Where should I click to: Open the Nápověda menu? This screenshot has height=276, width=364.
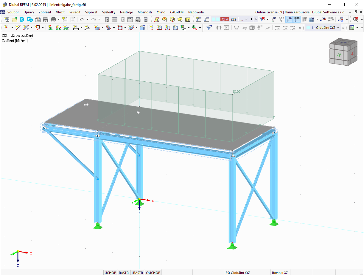(196, 12)
